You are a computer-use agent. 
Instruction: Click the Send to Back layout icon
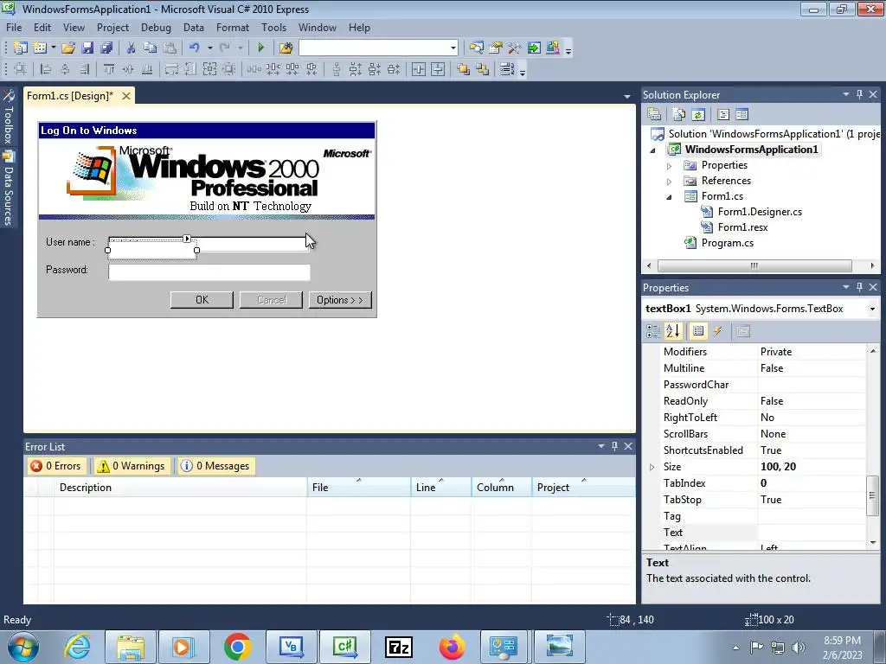pyautogui.click(x=483, y=69)
